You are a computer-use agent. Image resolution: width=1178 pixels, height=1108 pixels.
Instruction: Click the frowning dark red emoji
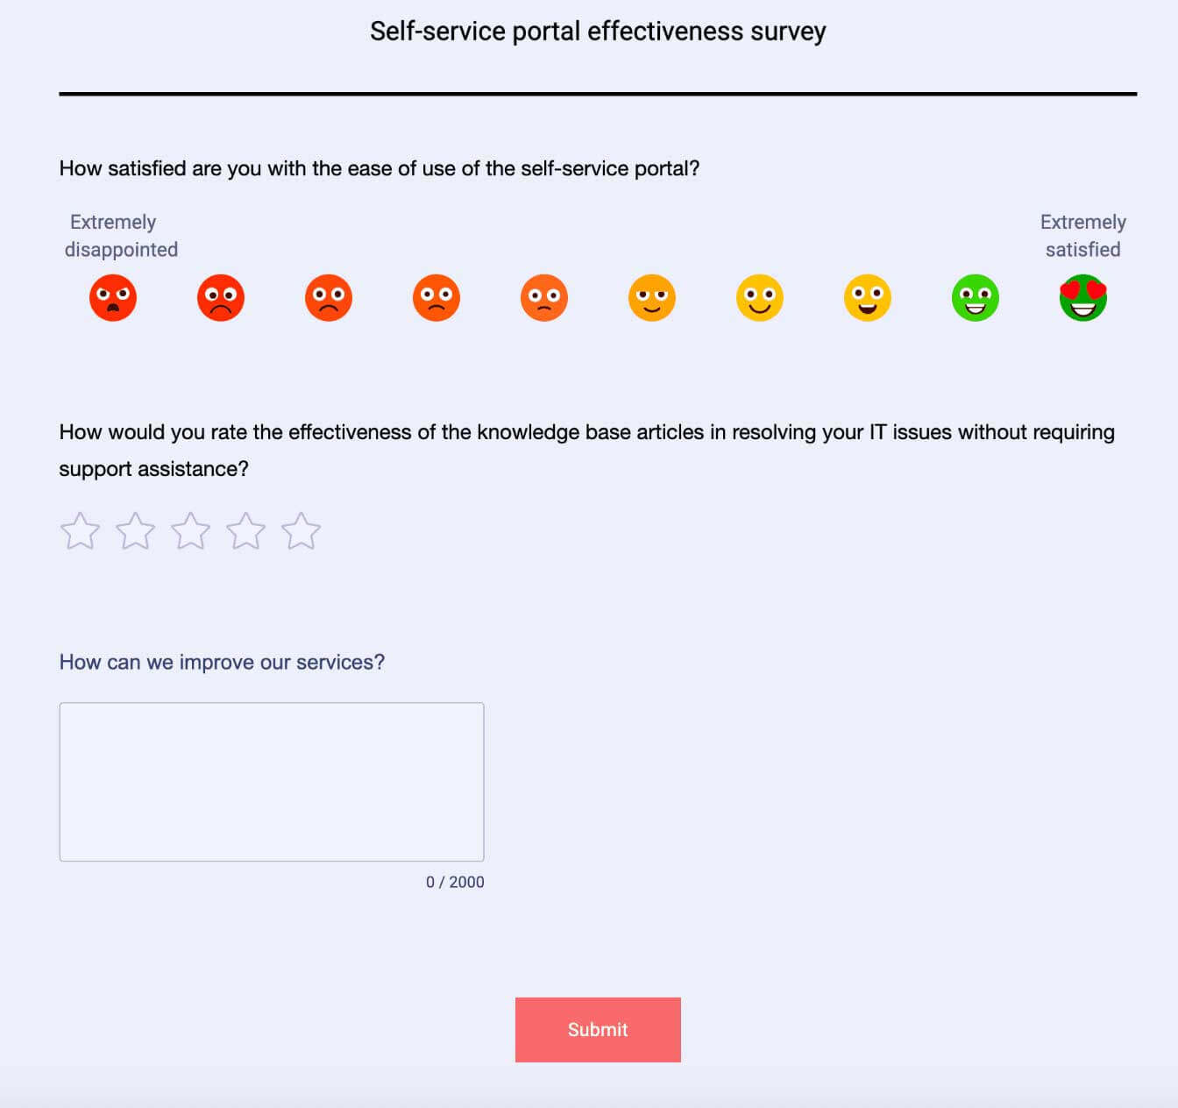(221, 298)
